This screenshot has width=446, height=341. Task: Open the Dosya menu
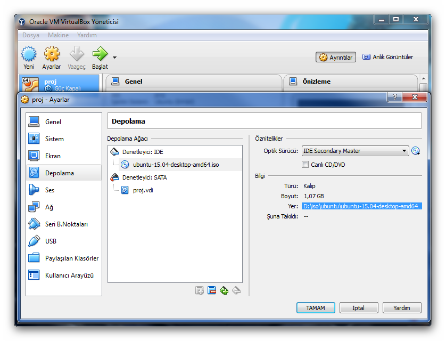pos(31,35)
